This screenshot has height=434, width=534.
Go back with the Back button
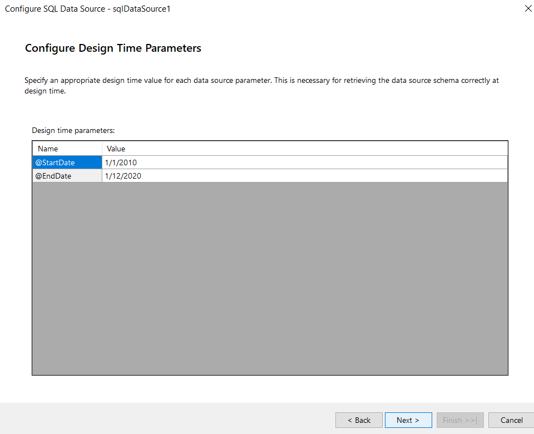(359, 420)
